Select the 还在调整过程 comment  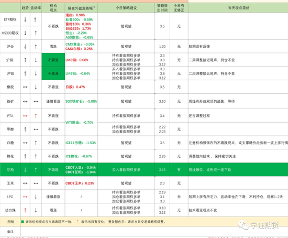[x=200, y=116]
